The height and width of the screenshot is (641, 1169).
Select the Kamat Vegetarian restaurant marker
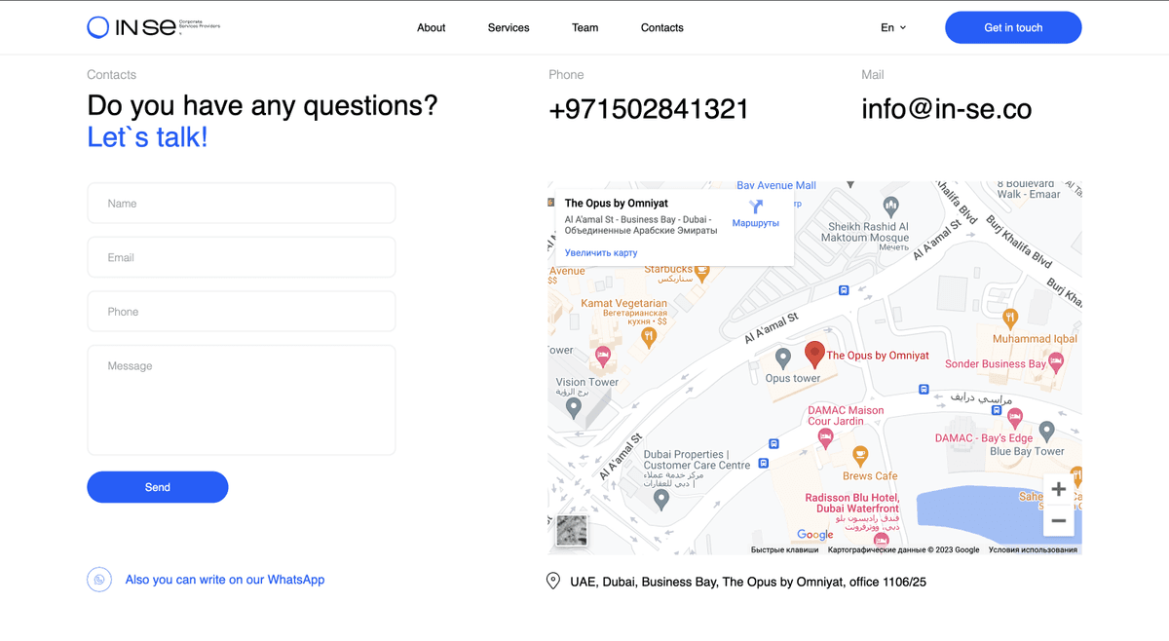649,337
